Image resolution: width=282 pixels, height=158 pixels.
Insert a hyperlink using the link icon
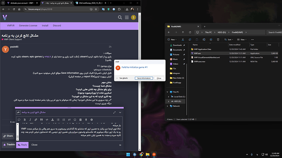pyautogui.click(x=36, y=120)
